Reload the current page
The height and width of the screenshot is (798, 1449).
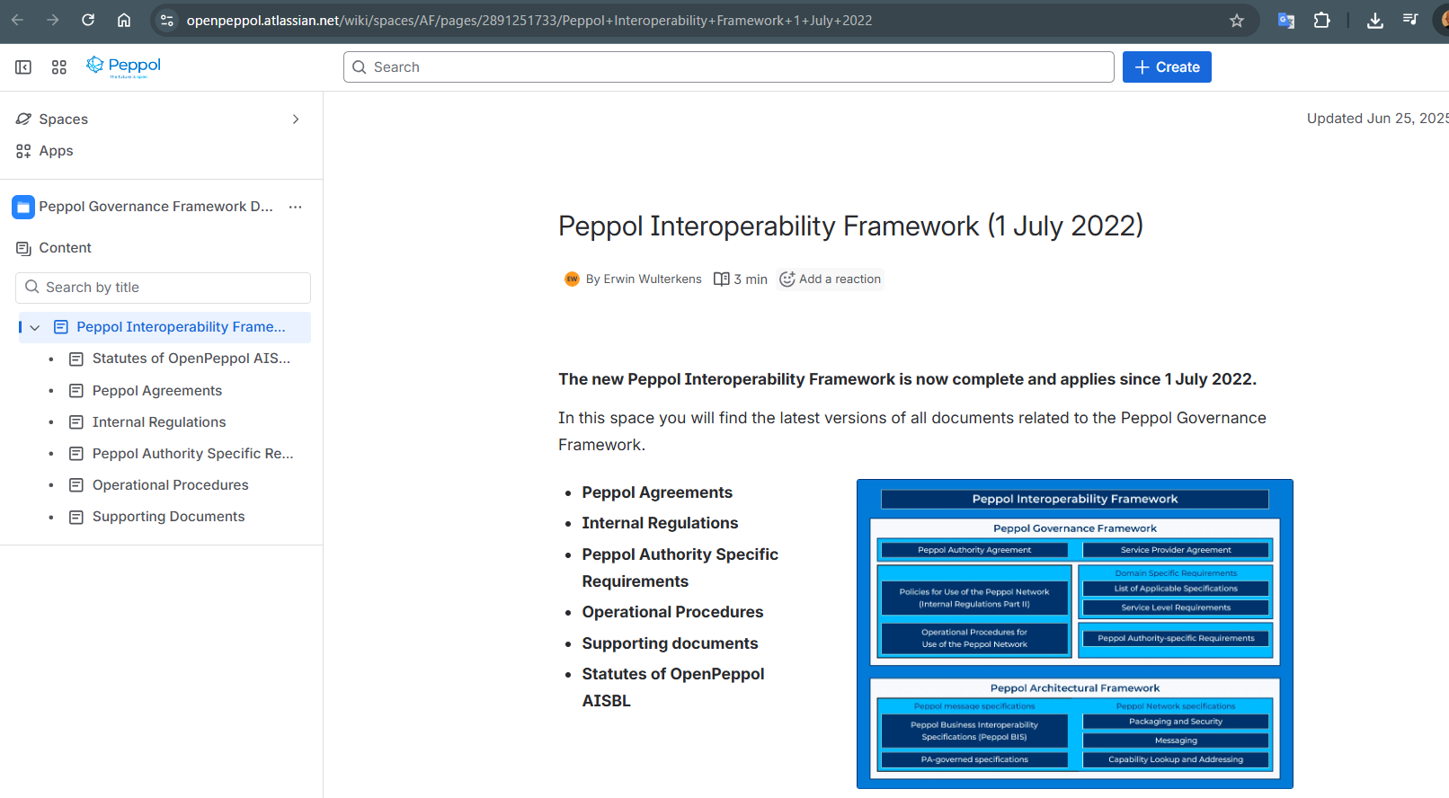coord(88,20)
